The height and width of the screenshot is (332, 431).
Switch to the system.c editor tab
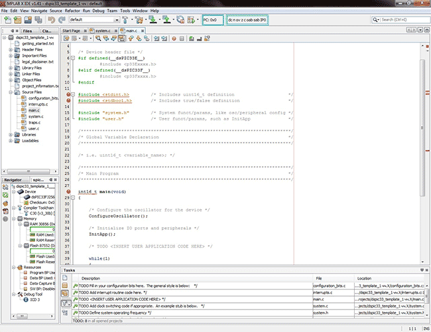coord(103,31)
